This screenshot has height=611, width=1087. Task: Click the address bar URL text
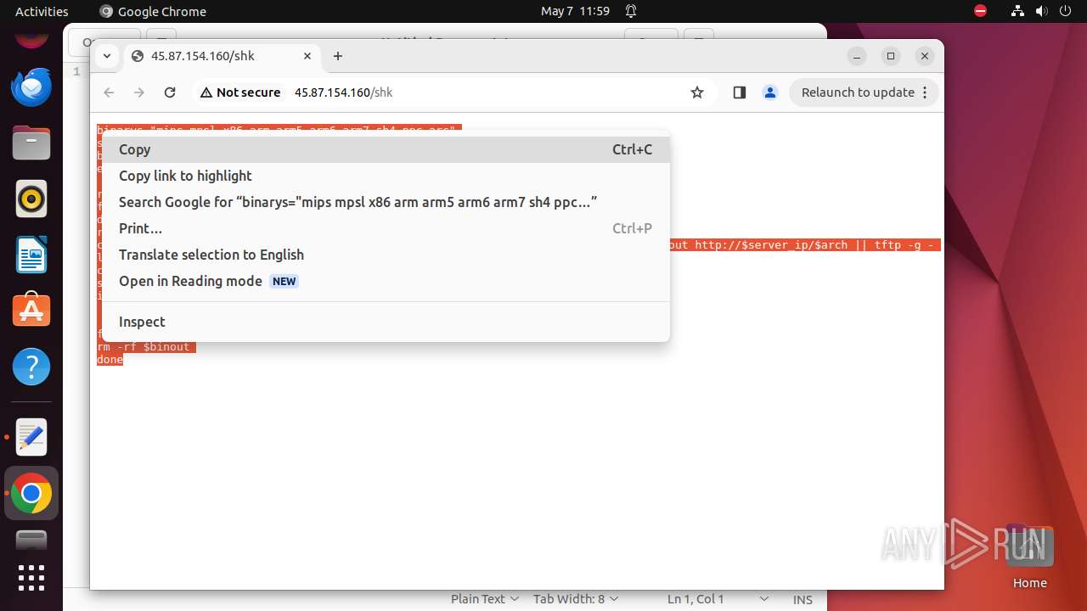click(343, 92)
